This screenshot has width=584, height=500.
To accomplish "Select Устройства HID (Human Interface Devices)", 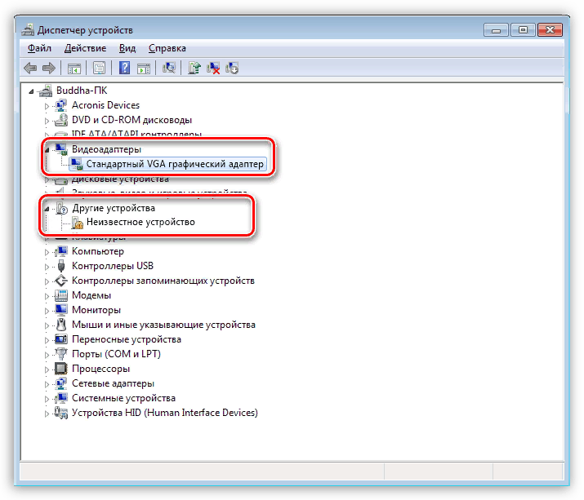I will [x=165, y=413].
